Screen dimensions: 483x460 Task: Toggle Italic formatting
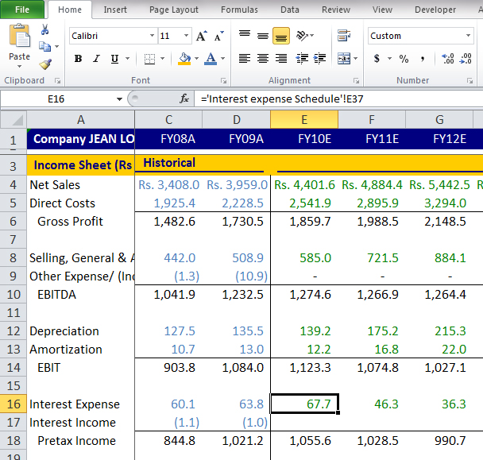pyautogui.click(x=97, y=59)
